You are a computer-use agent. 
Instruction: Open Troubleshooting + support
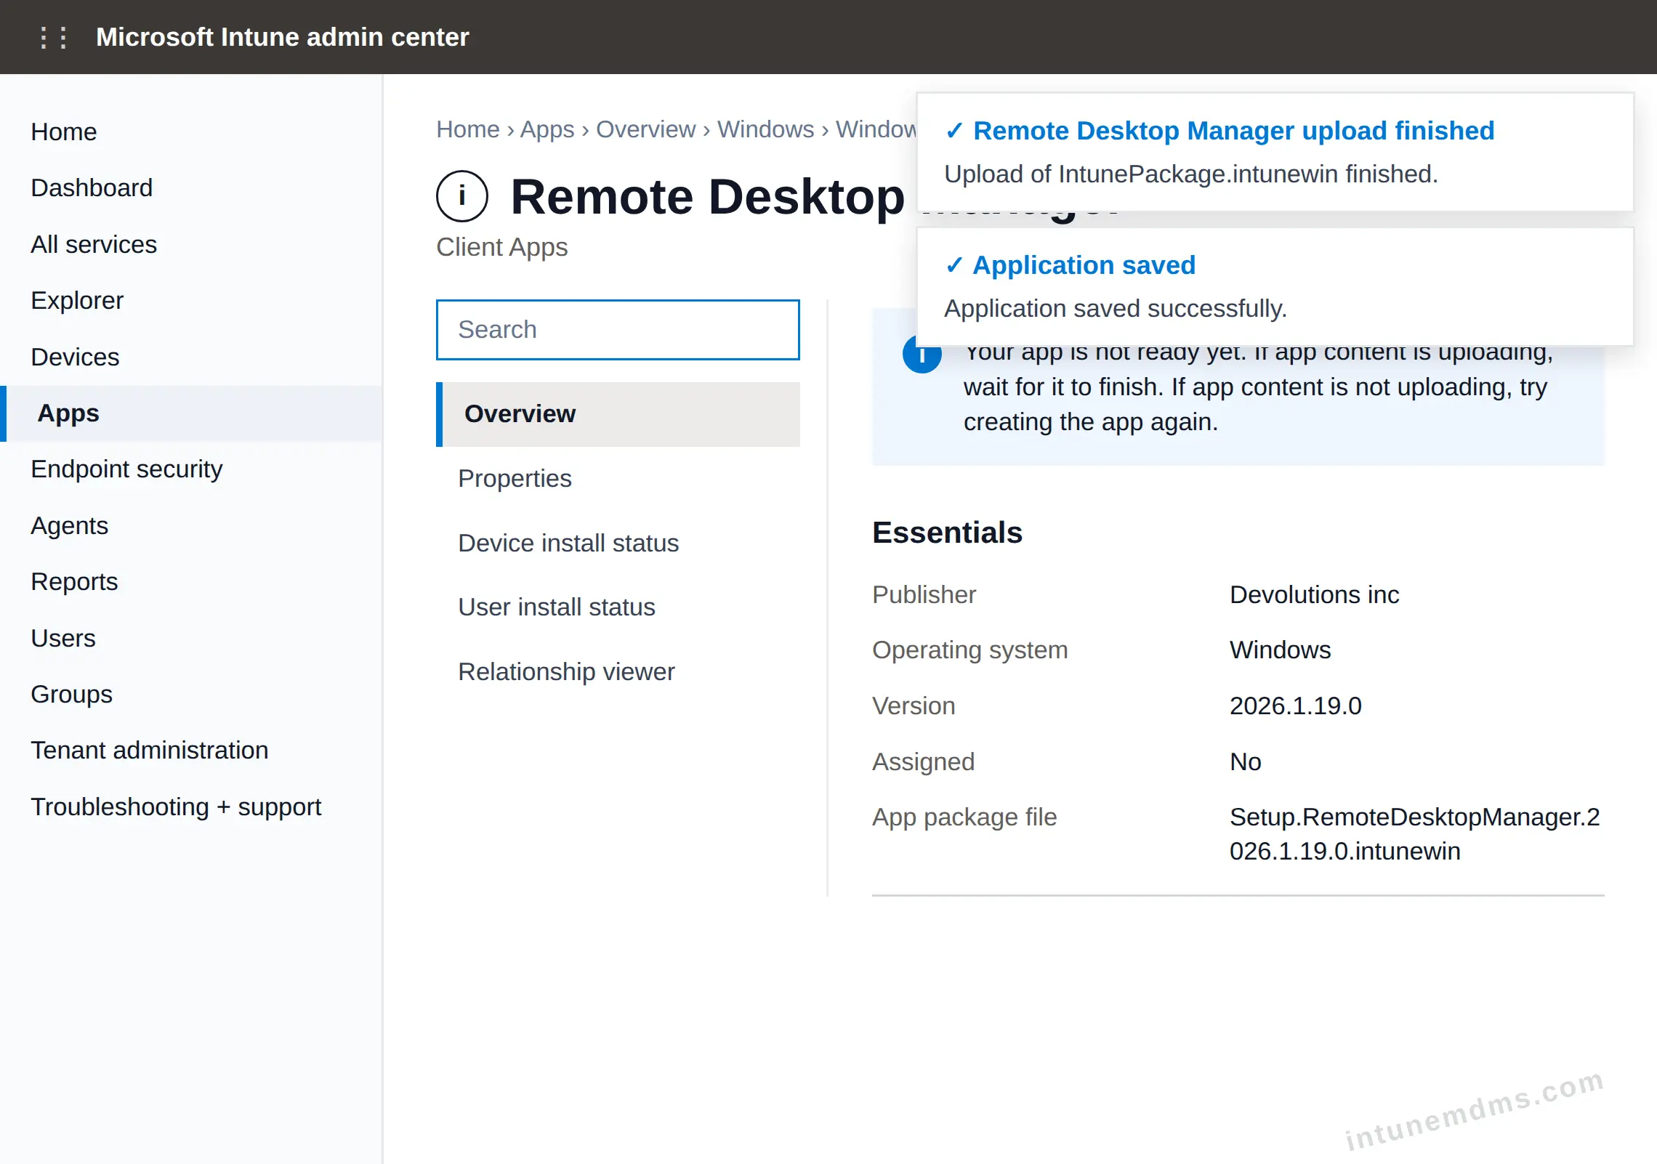[x=176, y=807]
